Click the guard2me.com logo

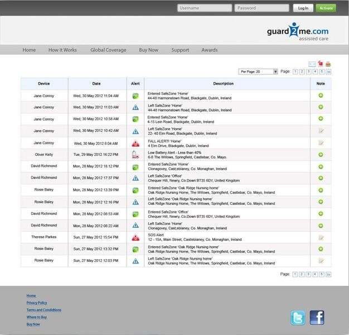coord(298,32)
